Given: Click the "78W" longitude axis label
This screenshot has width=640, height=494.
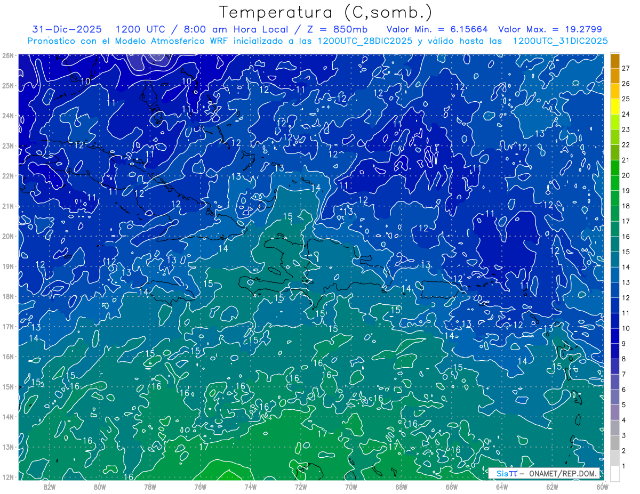Looking at the screenshot, I should 150,487.
